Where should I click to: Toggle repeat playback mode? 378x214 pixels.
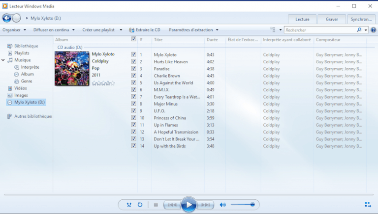(x=140, y=205)
